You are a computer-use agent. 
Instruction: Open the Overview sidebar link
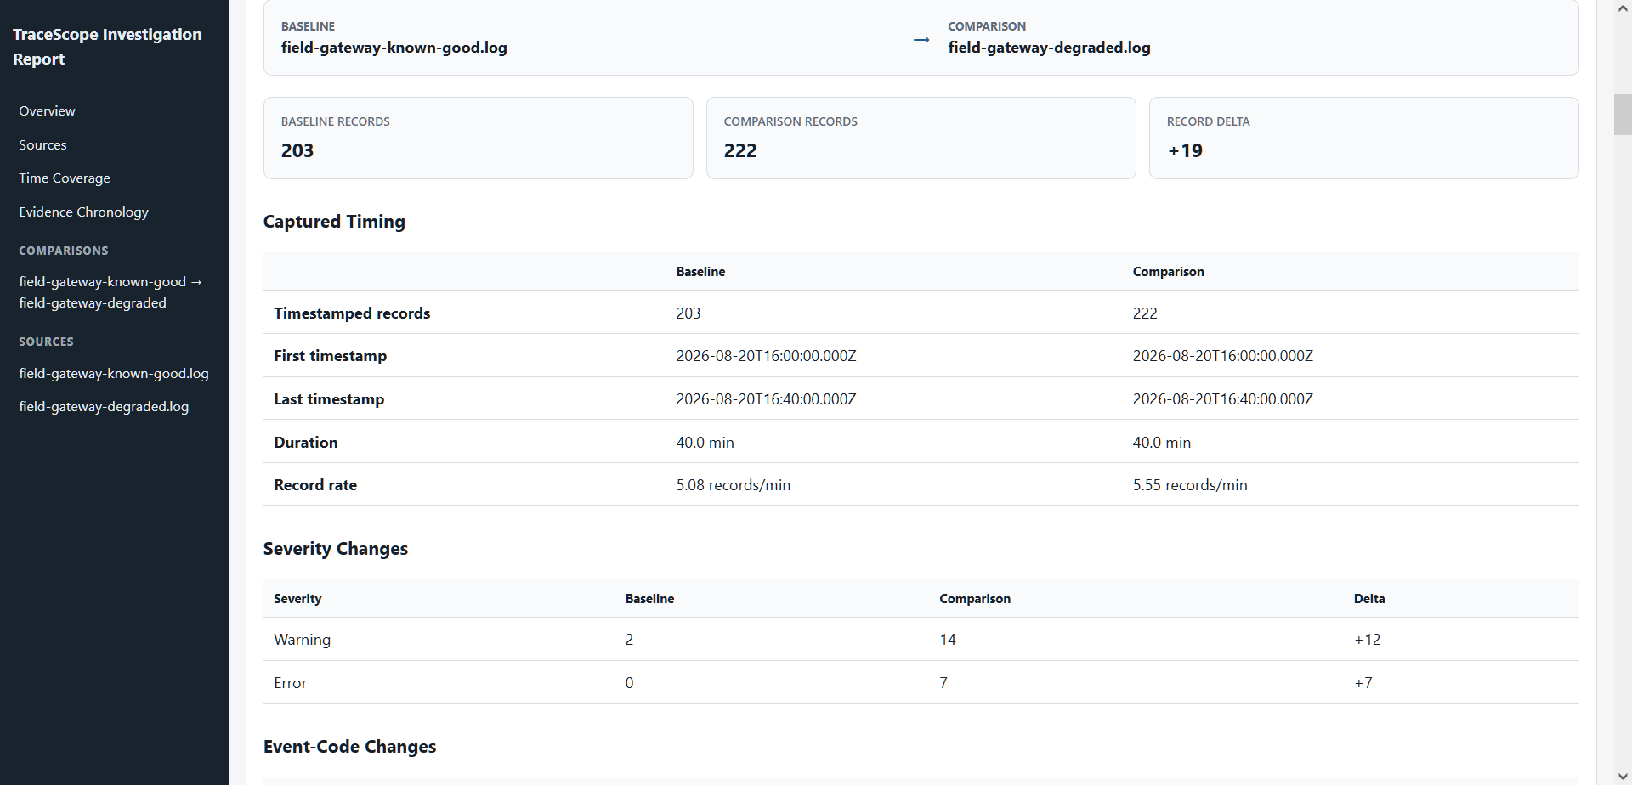(x=47, y=111)
